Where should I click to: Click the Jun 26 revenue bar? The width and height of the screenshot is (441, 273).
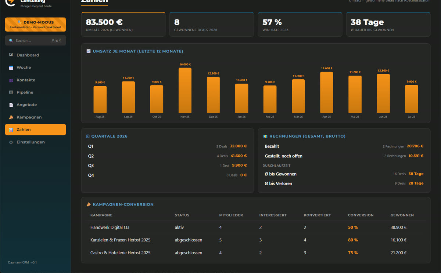click(x=383, y=94)
